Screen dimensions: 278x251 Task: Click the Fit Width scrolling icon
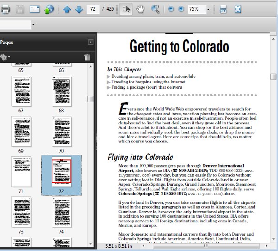223,9
